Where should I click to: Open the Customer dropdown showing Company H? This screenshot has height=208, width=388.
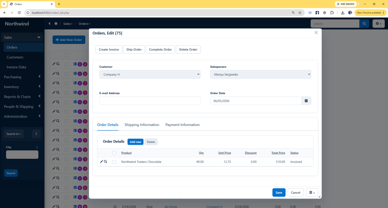click(x=150, y=75)
